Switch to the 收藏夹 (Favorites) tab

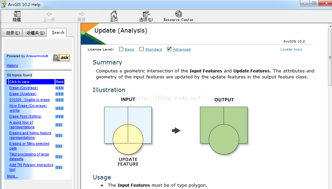pos(35,33)
